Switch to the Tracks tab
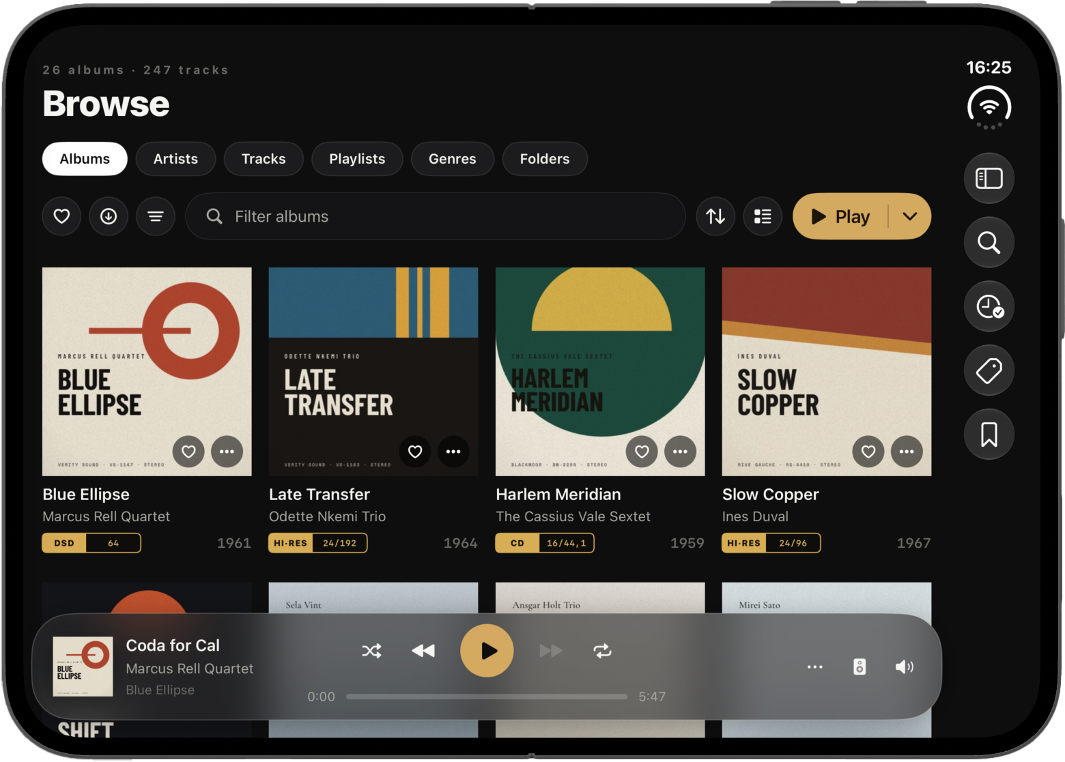 pos(264,159)
